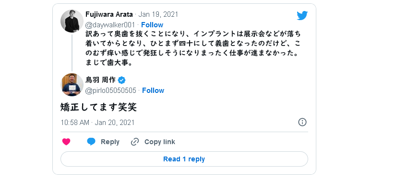The image size is (396, 192).
Task: Open the Twitter info circle icon
Action: click(x=302, y=122)
